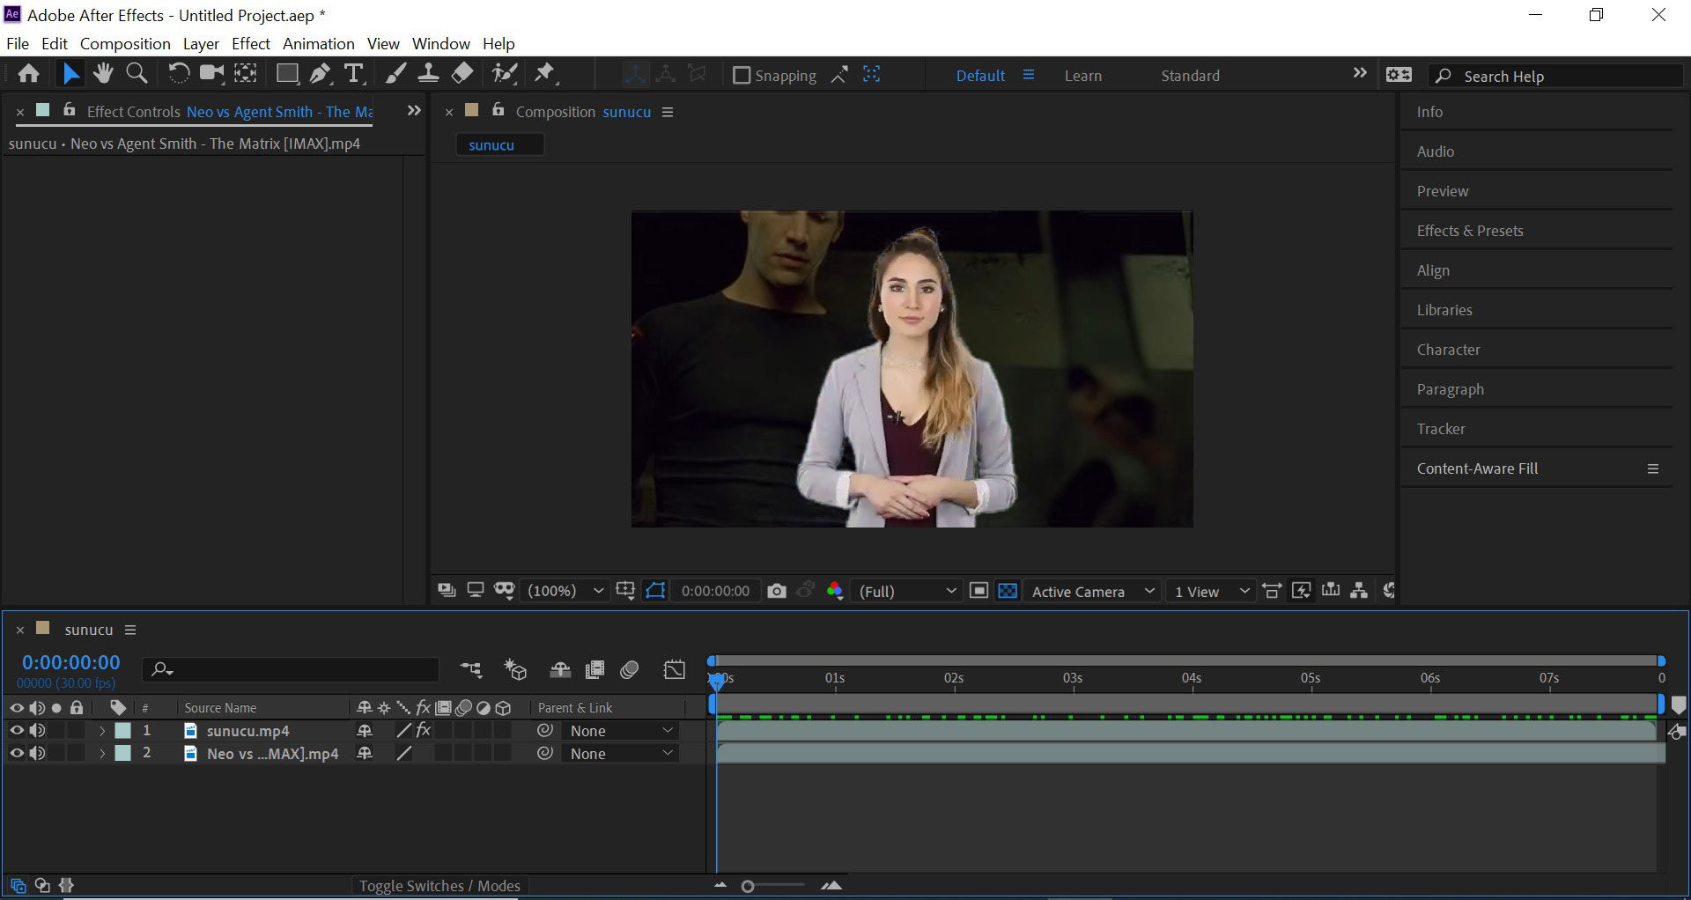Expand the Neo vs ...MAX].mp4 layer properties

[102, 753]
